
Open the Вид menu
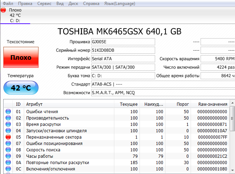[x=60, y=4]
